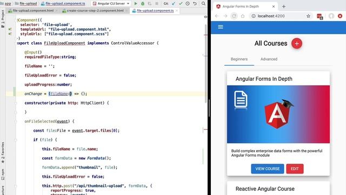Screen dimensions: 346x195
Task: Open a new browser tab
Action: tap(284, 6)
